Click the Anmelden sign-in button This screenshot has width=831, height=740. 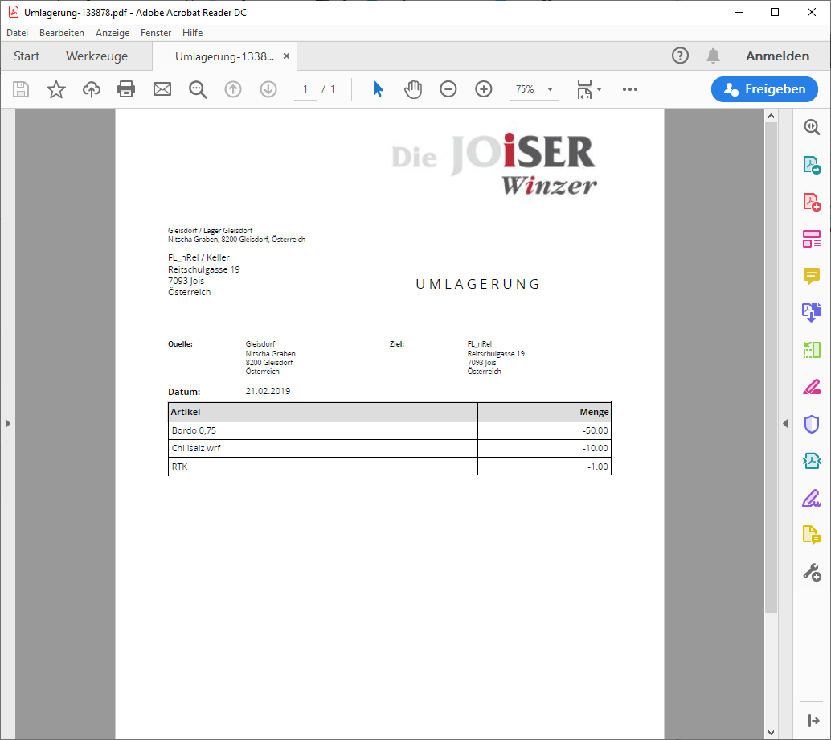(x=777, y=56)
